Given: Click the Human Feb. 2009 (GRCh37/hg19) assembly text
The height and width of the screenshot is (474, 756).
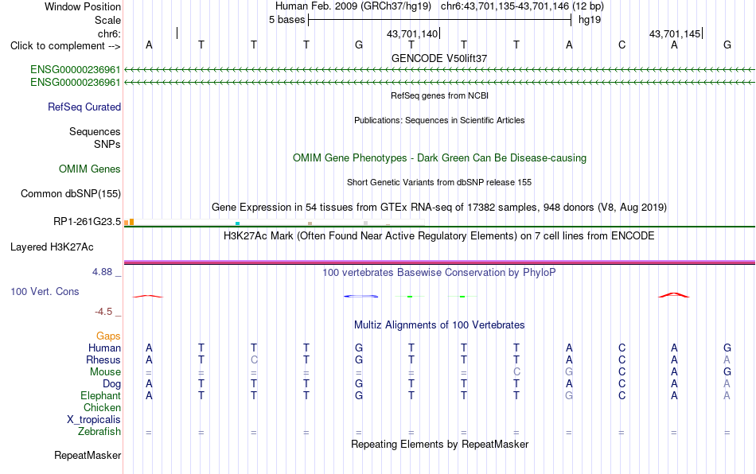Looking at the screenshot, I should point(353,6).
